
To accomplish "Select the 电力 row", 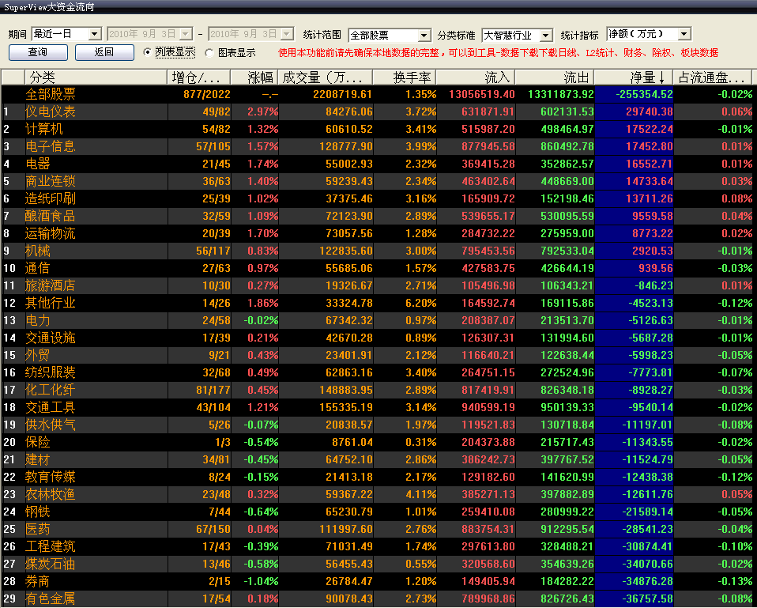I will [x=378, y=321].
